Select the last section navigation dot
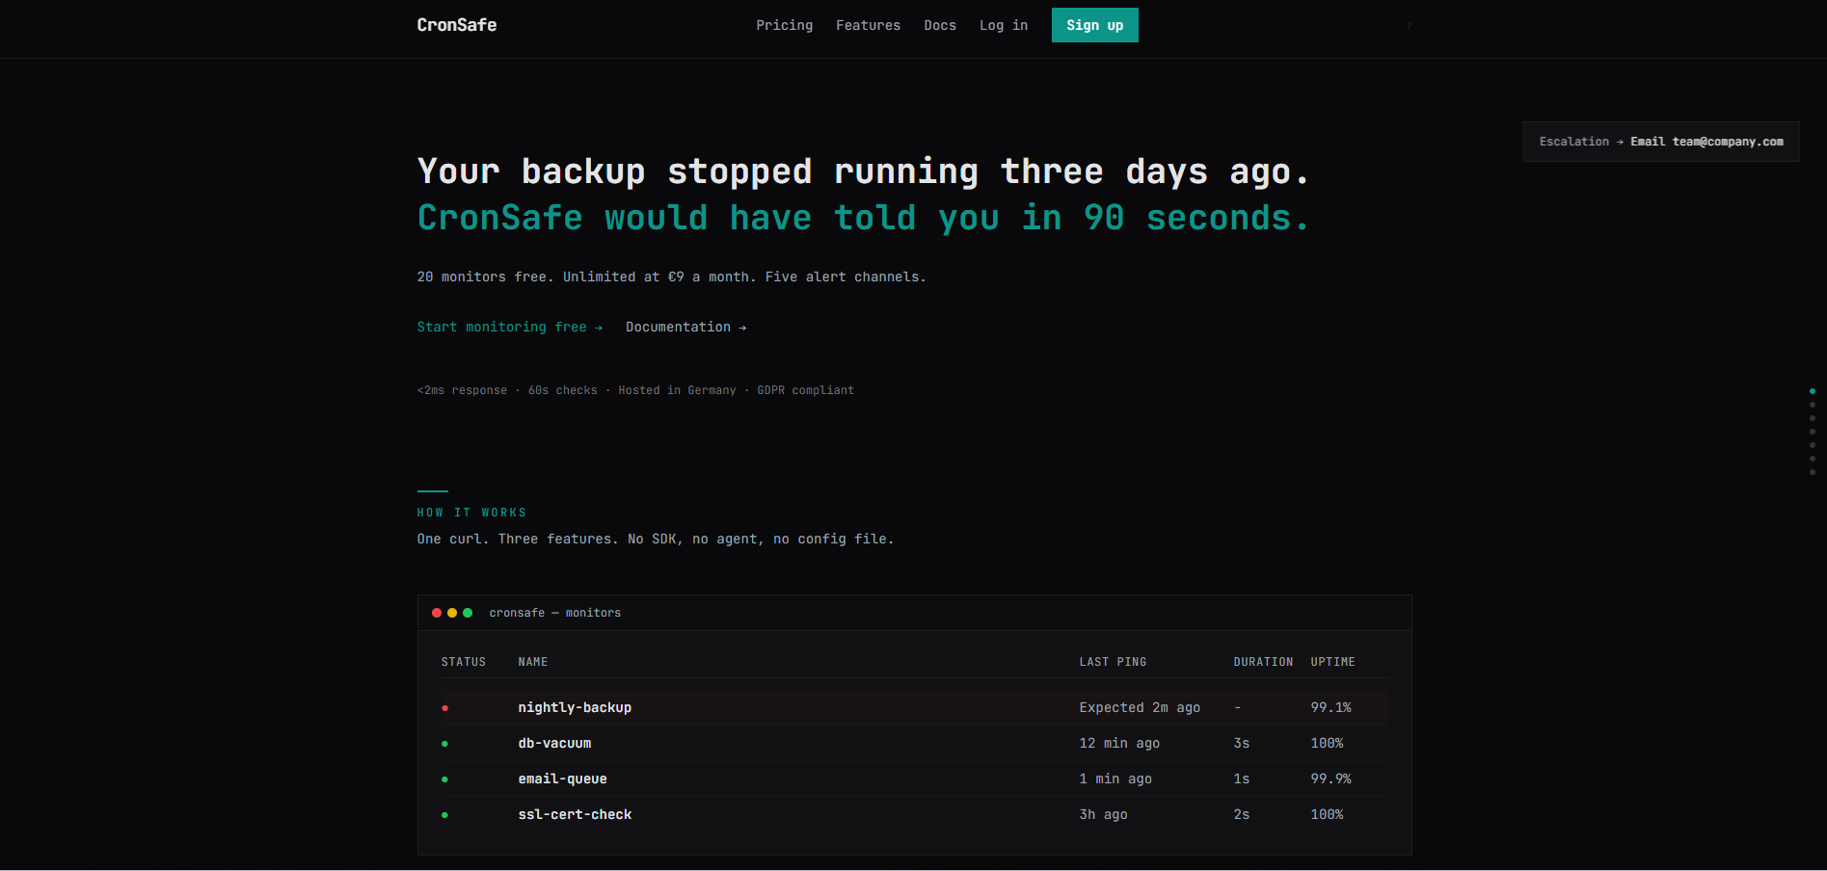The image size is (1827, 871). (x=1813, y=472)
